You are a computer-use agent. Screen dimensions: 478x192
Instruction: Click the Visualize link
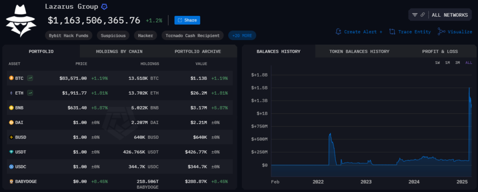(460, 32)
